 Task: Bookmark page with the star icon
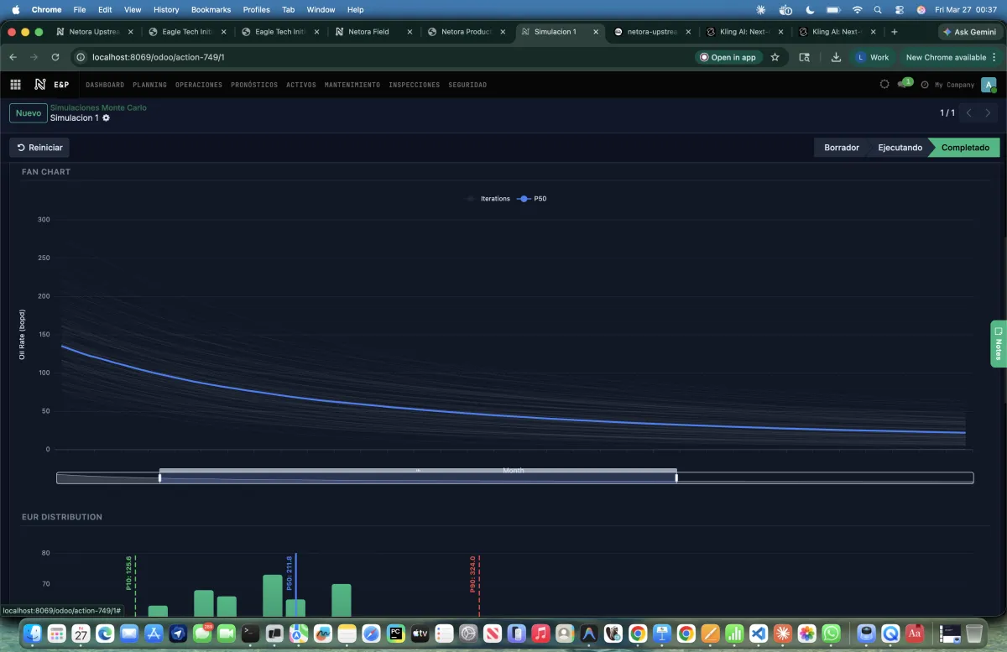(x=775, y=57)
